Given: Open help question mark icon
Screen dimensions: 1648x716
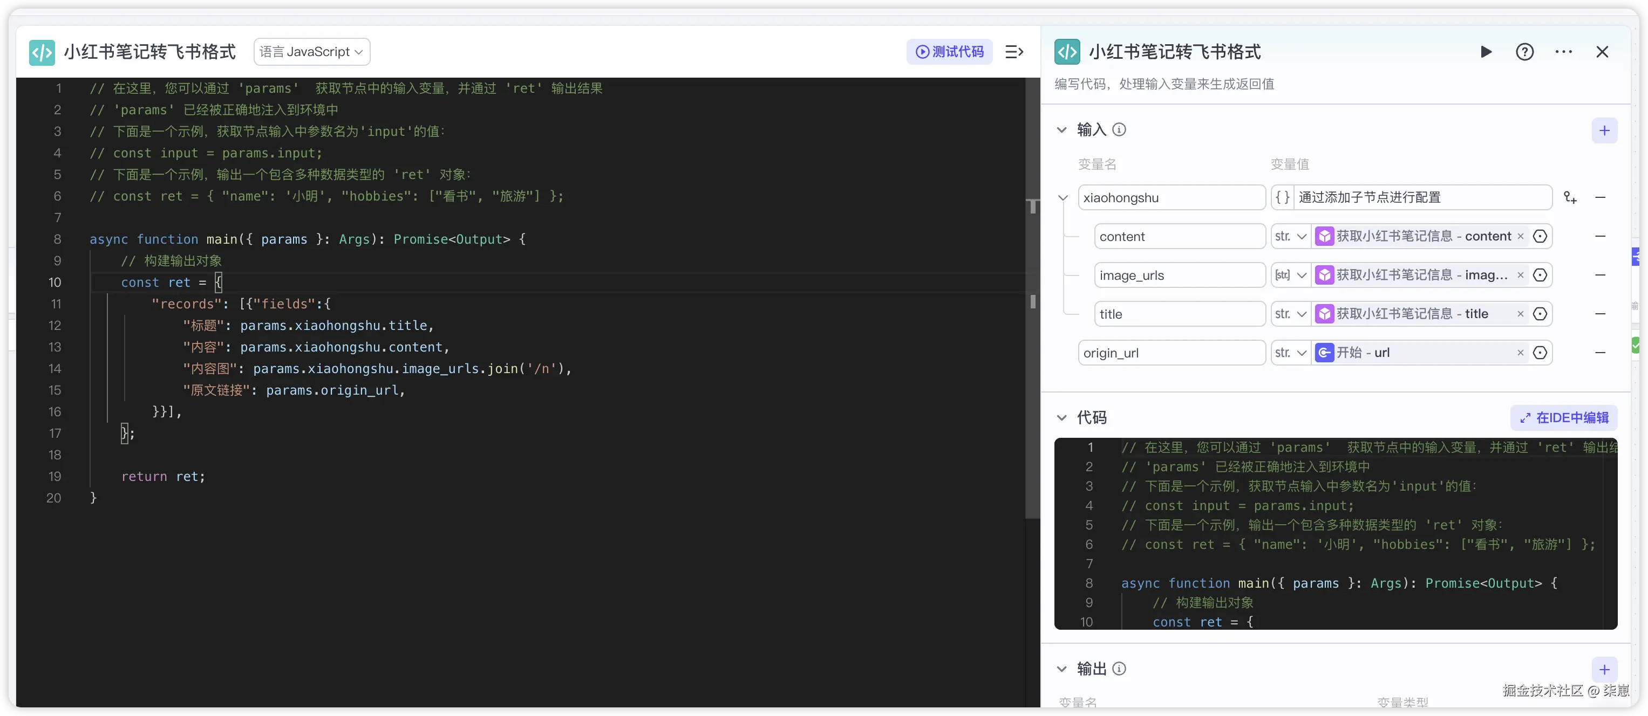Looking at the screenshot, I should click(x=1524, y=52).
